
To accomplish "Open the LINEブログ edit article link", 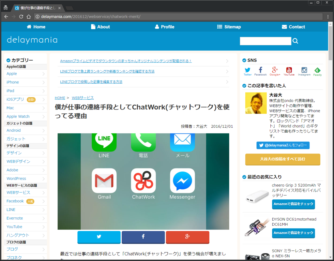I will [x=91, y=82].
